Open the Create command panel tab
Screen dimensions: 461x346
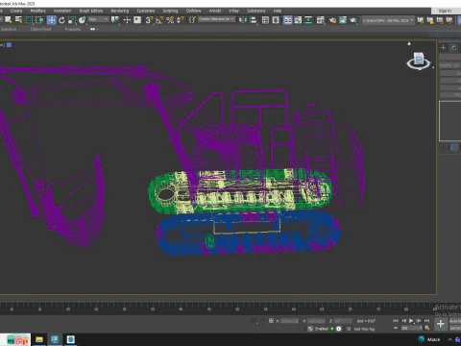point(443,47)
